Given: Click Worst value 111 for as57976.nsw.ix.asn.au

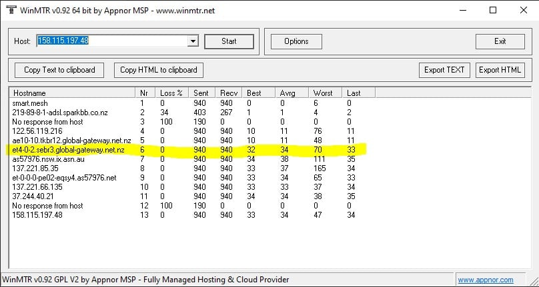Looking at the screenshot, I should (319, 159).
